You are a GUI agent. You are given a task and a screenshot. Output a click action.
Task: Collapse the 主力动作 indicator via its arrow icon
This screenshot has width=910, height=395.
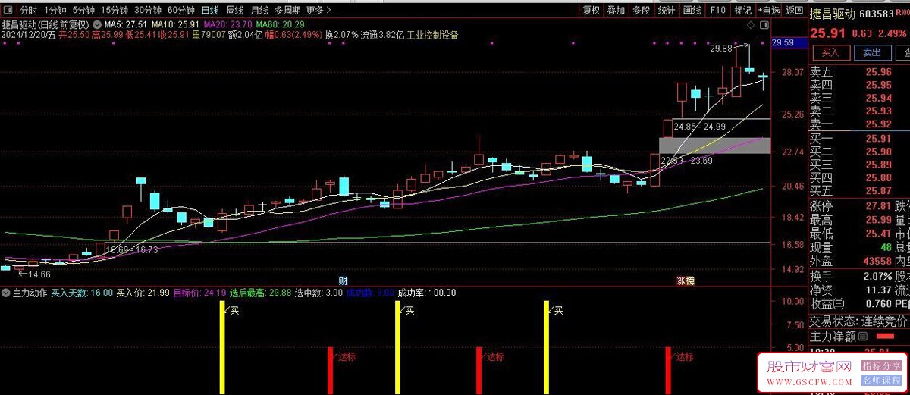tap(6, 292)
